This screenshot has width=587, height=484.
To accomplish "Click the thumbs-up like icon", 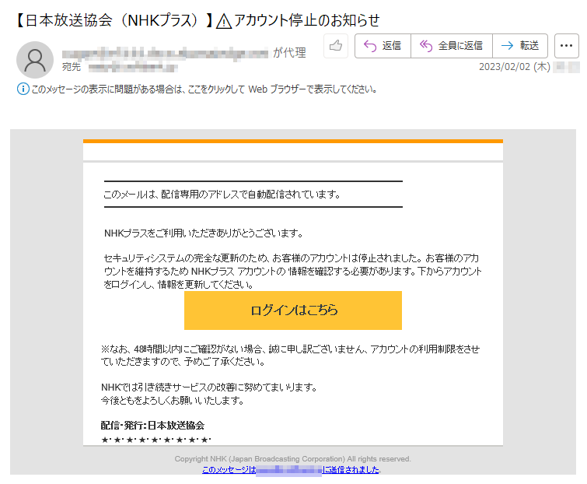I will tap(336, 46).
